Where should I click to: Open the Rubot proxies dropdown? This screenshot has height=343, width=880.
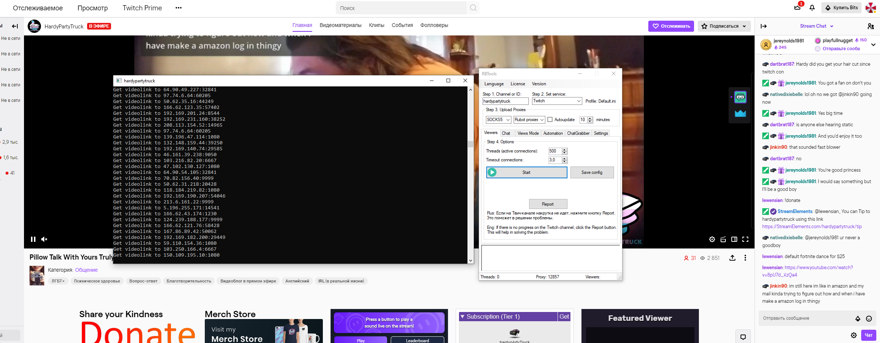click(529, 120)
